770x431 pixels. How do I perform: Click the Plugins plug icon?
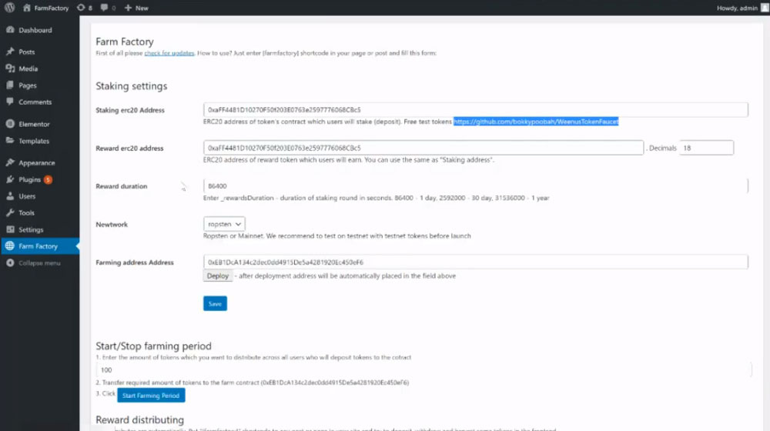pos(10,179)
